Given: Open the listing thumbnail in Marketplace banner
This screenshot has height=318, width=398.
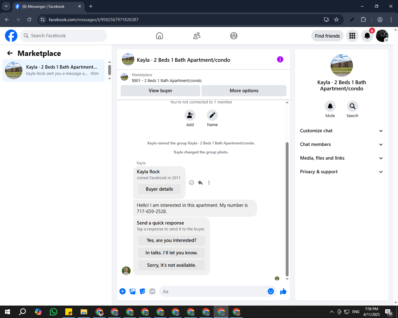Looking at the screenshot, I should point(124,77).
